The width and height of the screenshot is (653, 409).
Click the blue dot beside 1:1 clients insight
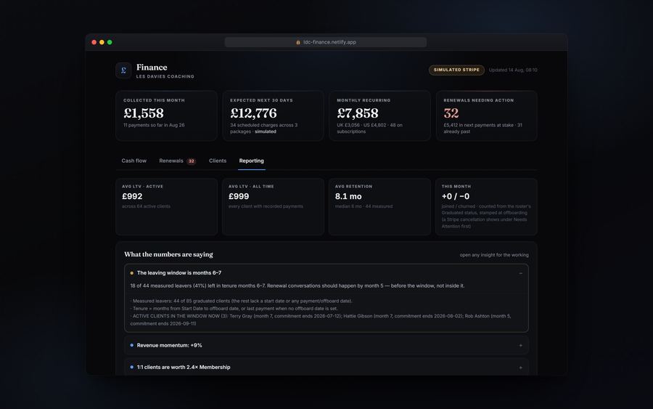click(x=131, y=368)
